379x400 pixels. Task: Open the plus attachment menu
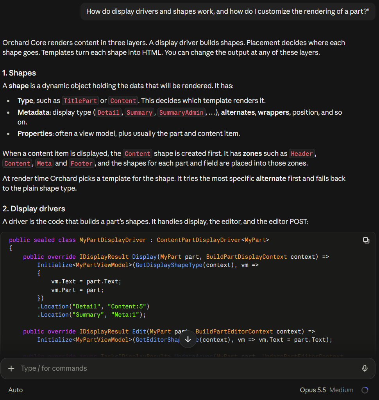[11, 368]
